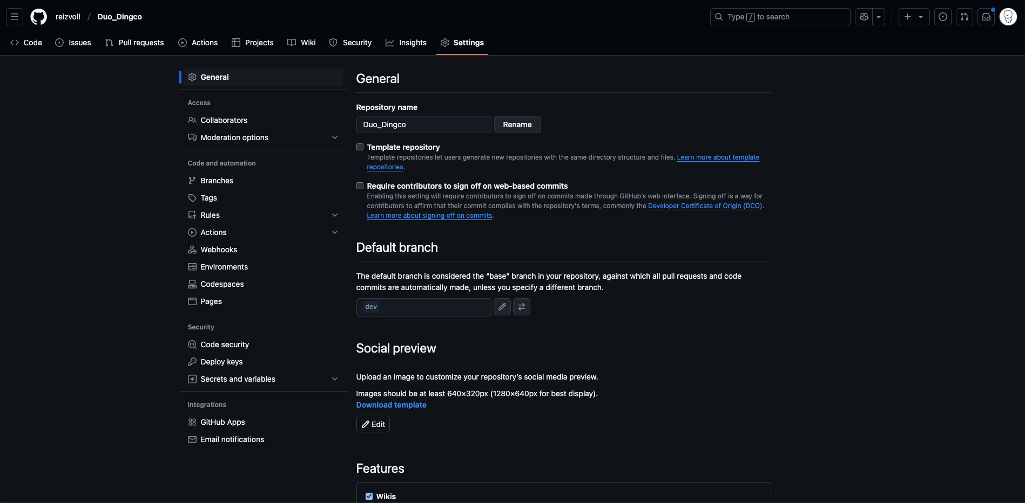Switch to the Wiki tab
This screenshot has height=503, width=1025.
tap(302, 43)
